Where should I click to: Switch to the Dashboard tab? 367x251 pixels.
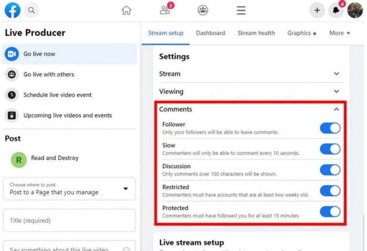pyautogui.click(x=210, y=33)
